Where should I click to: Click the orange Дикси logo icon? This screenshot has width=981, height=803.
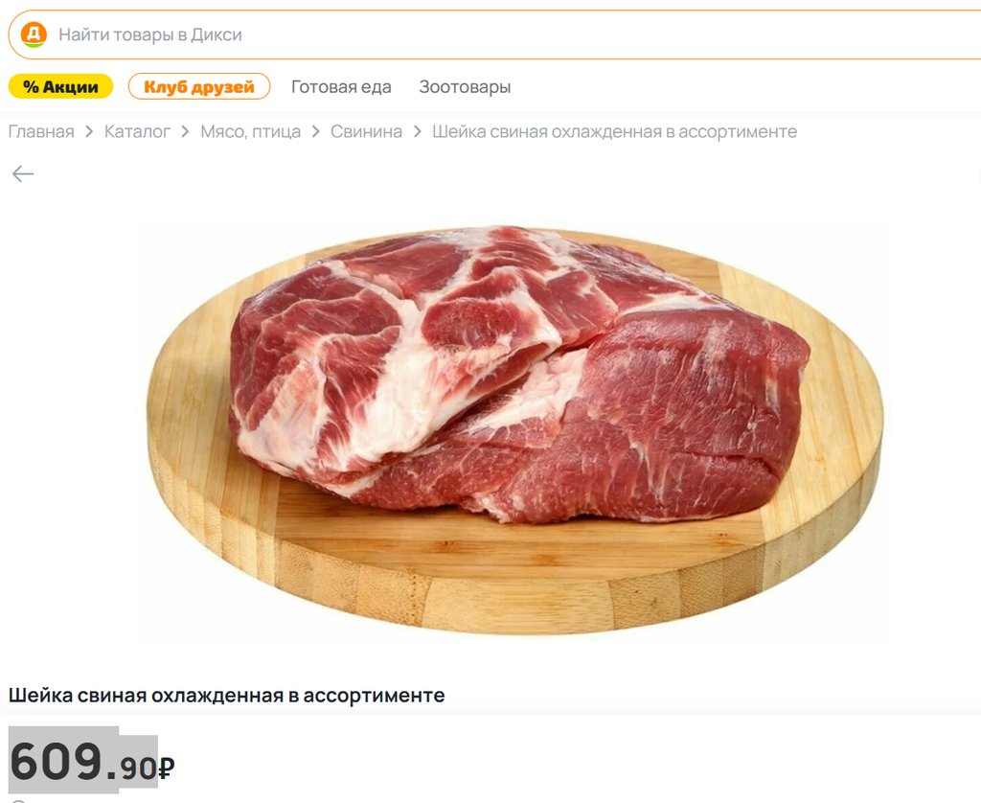click(x=34, y=34)
